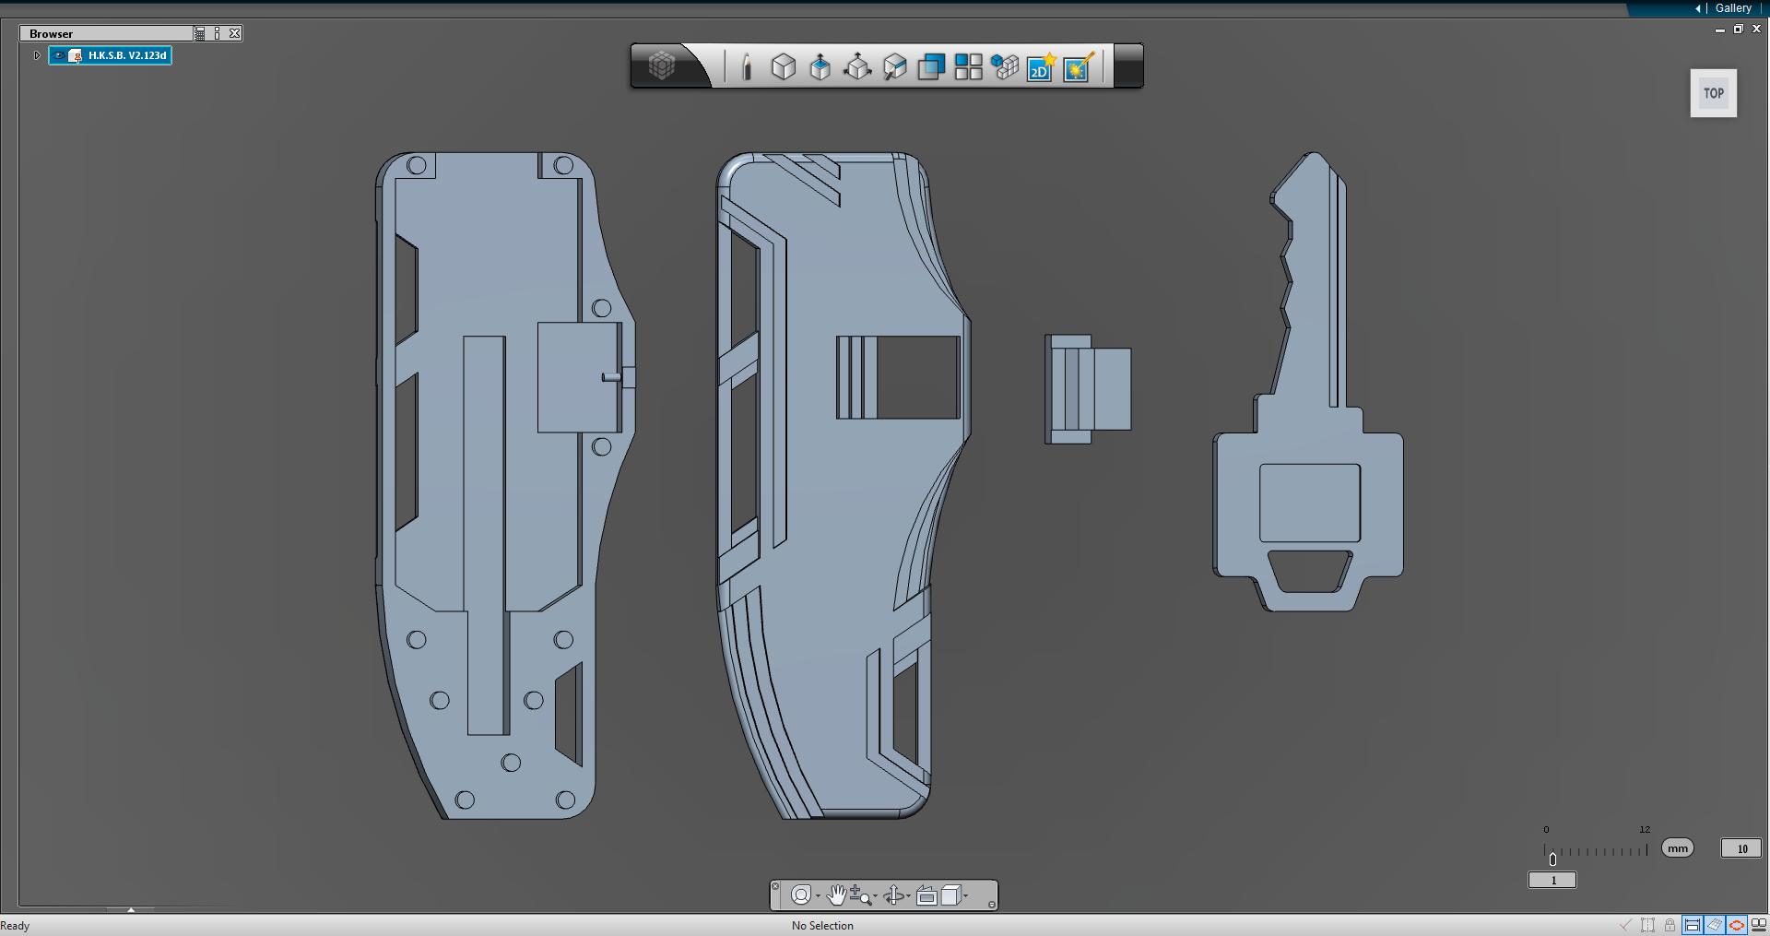
Task: Restore the inner document window
Action: [x=1738, y=29]
